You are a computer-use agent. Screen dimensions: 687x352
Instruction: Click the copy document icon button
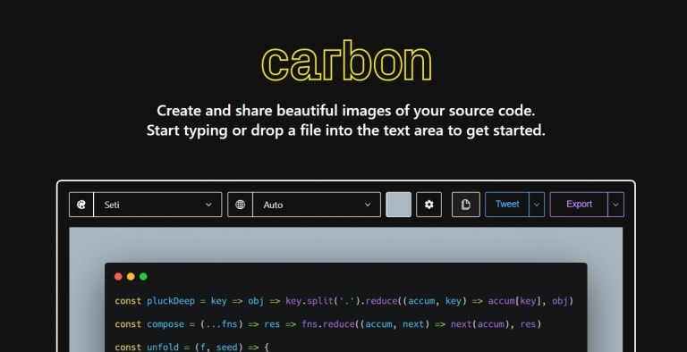click(x=466, y=205)
